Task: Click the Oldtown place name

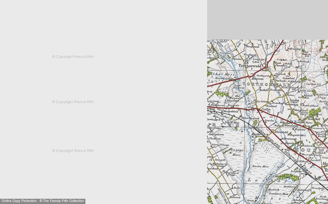Action: [x=303, y=161]
